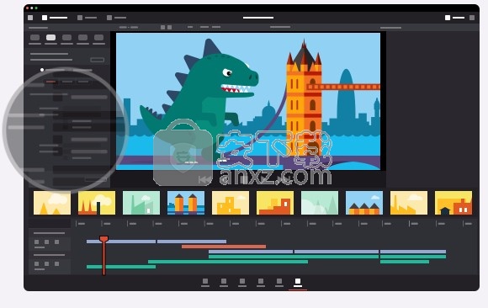Click the red playhead marker on the timeline
488x308 pixels.
[x=103, y=239]
